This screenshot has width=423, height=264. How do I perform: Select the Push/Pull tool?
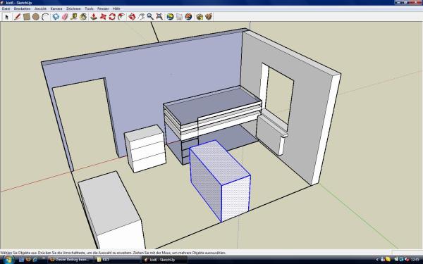[94, 17]
